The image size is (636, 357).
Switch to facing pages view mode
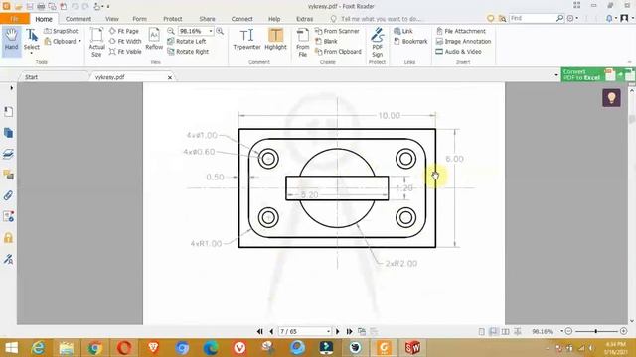click(x=505, y=331)
